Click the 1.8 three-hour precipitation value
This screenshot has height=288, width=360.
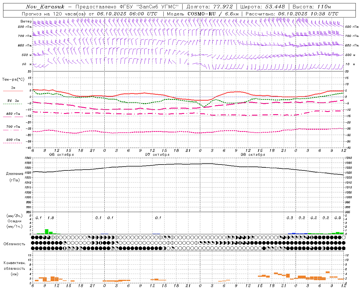pyautogui.click(x=51, y=218)
